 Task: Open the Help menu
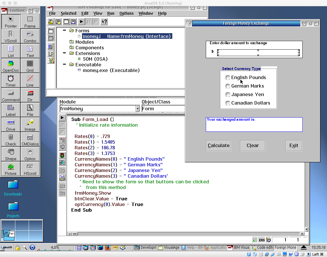[162, 13]
